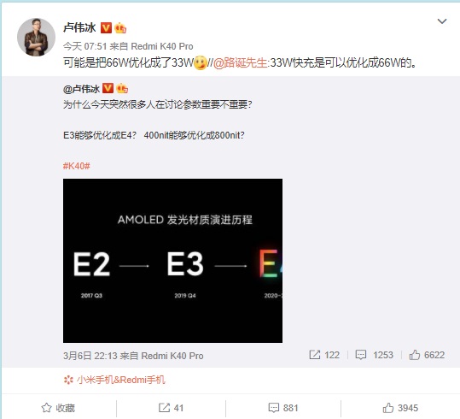This screenshot has width=460, height=419.
Task: Enlarge the AMOLED E2 E3 E4 image
Action: [172, 261]
